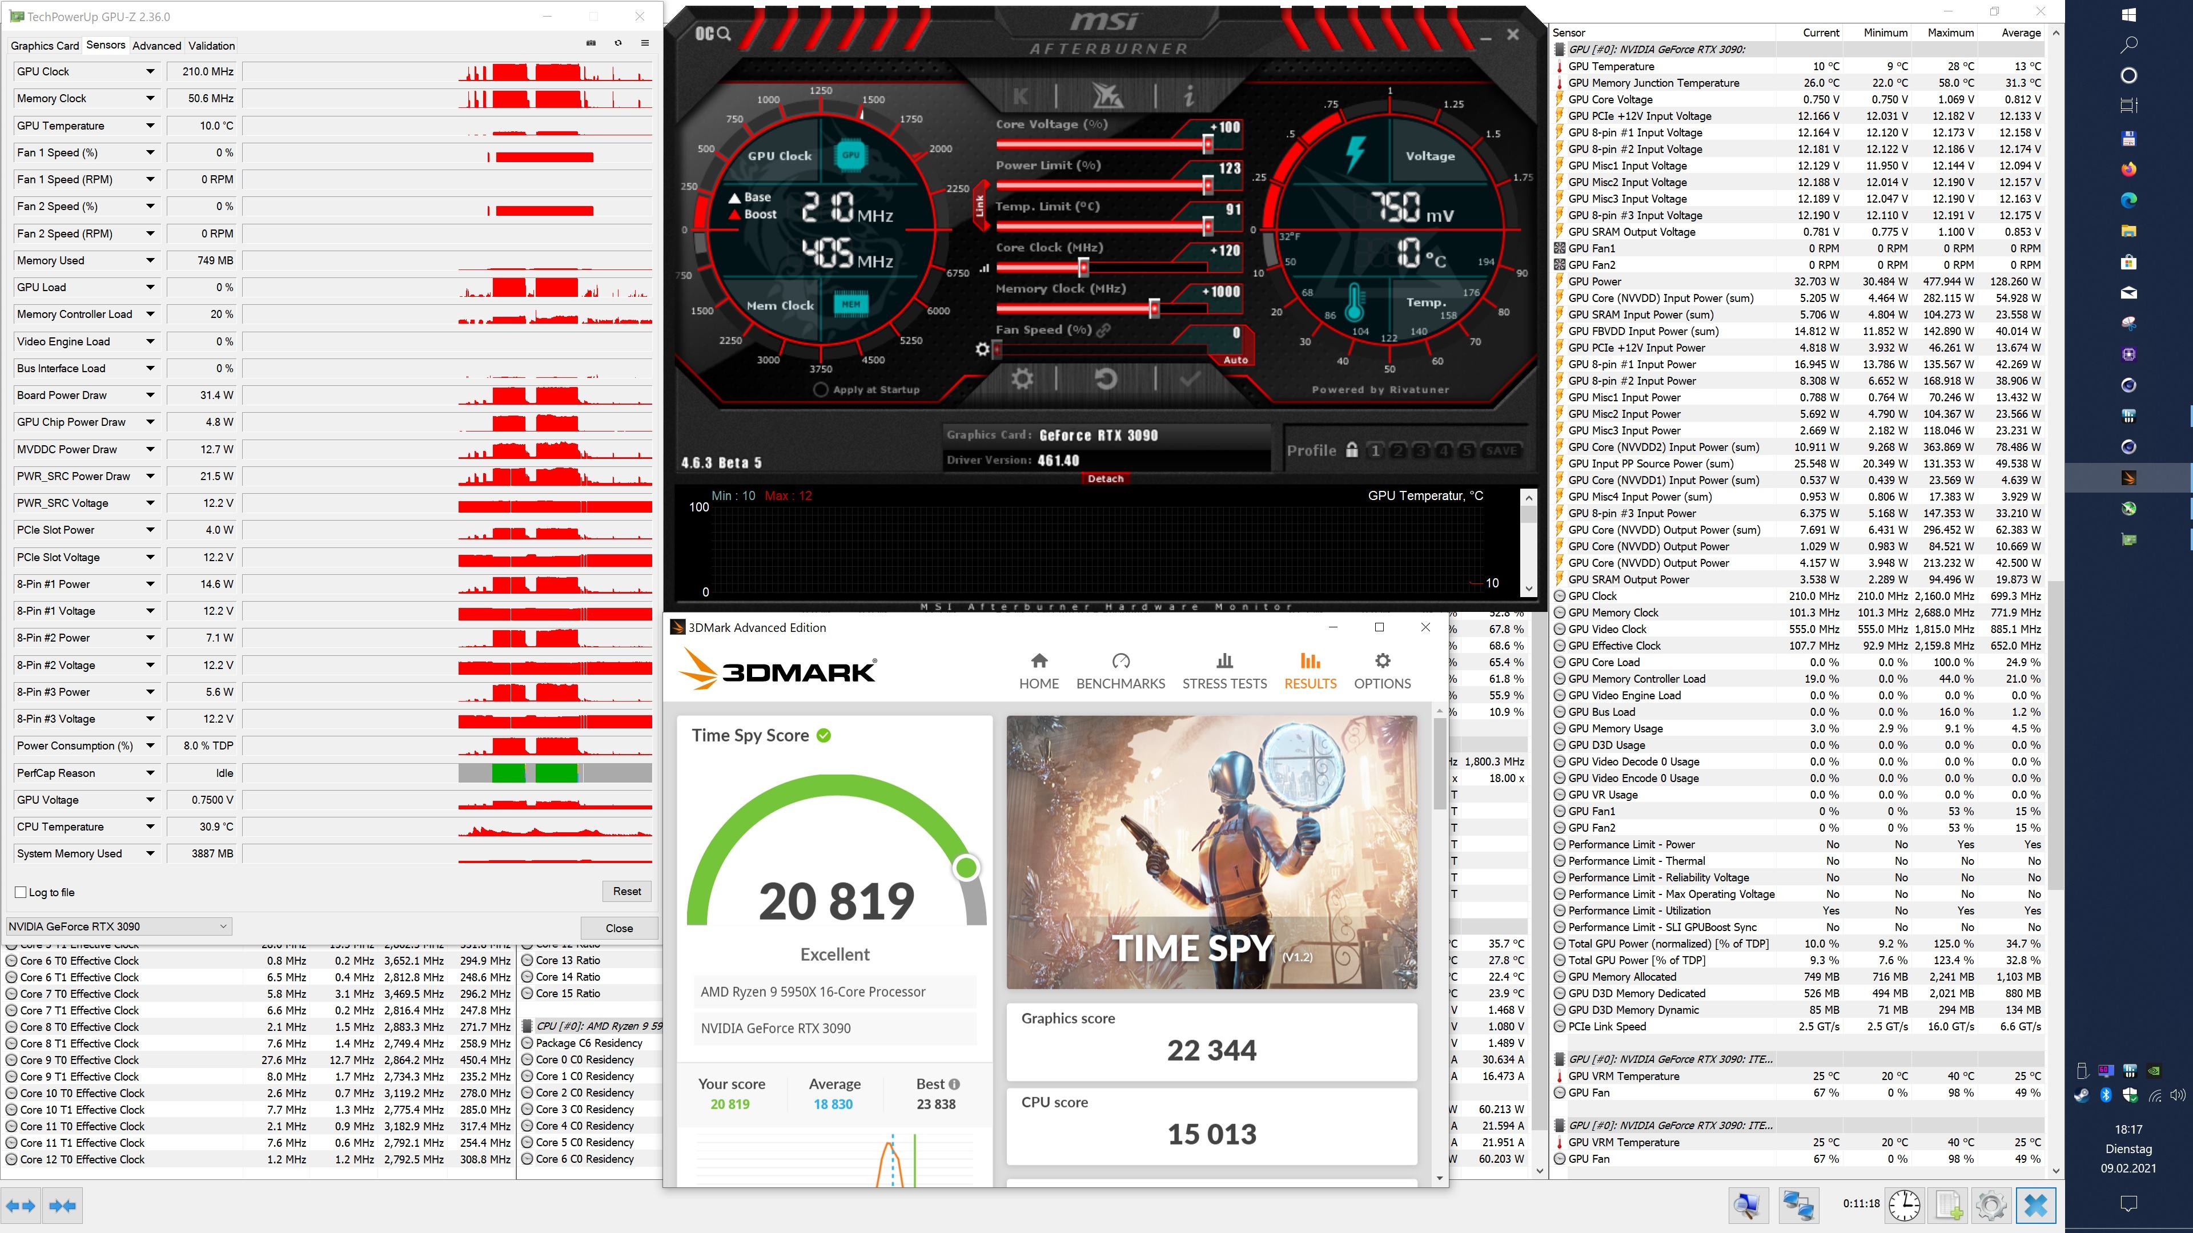Click the Afterburner reset arrow button
This screenshot has height=1233, width=2193.
point(1106,378)
